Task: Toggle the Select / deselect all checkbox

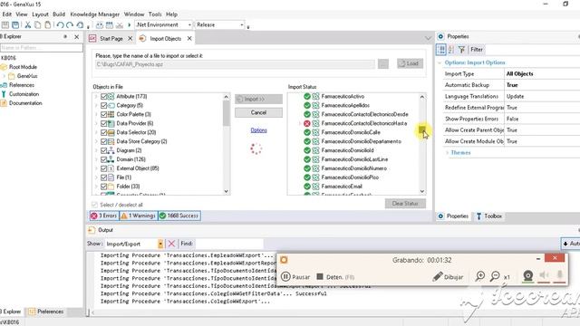Action: tap(94, 205)
